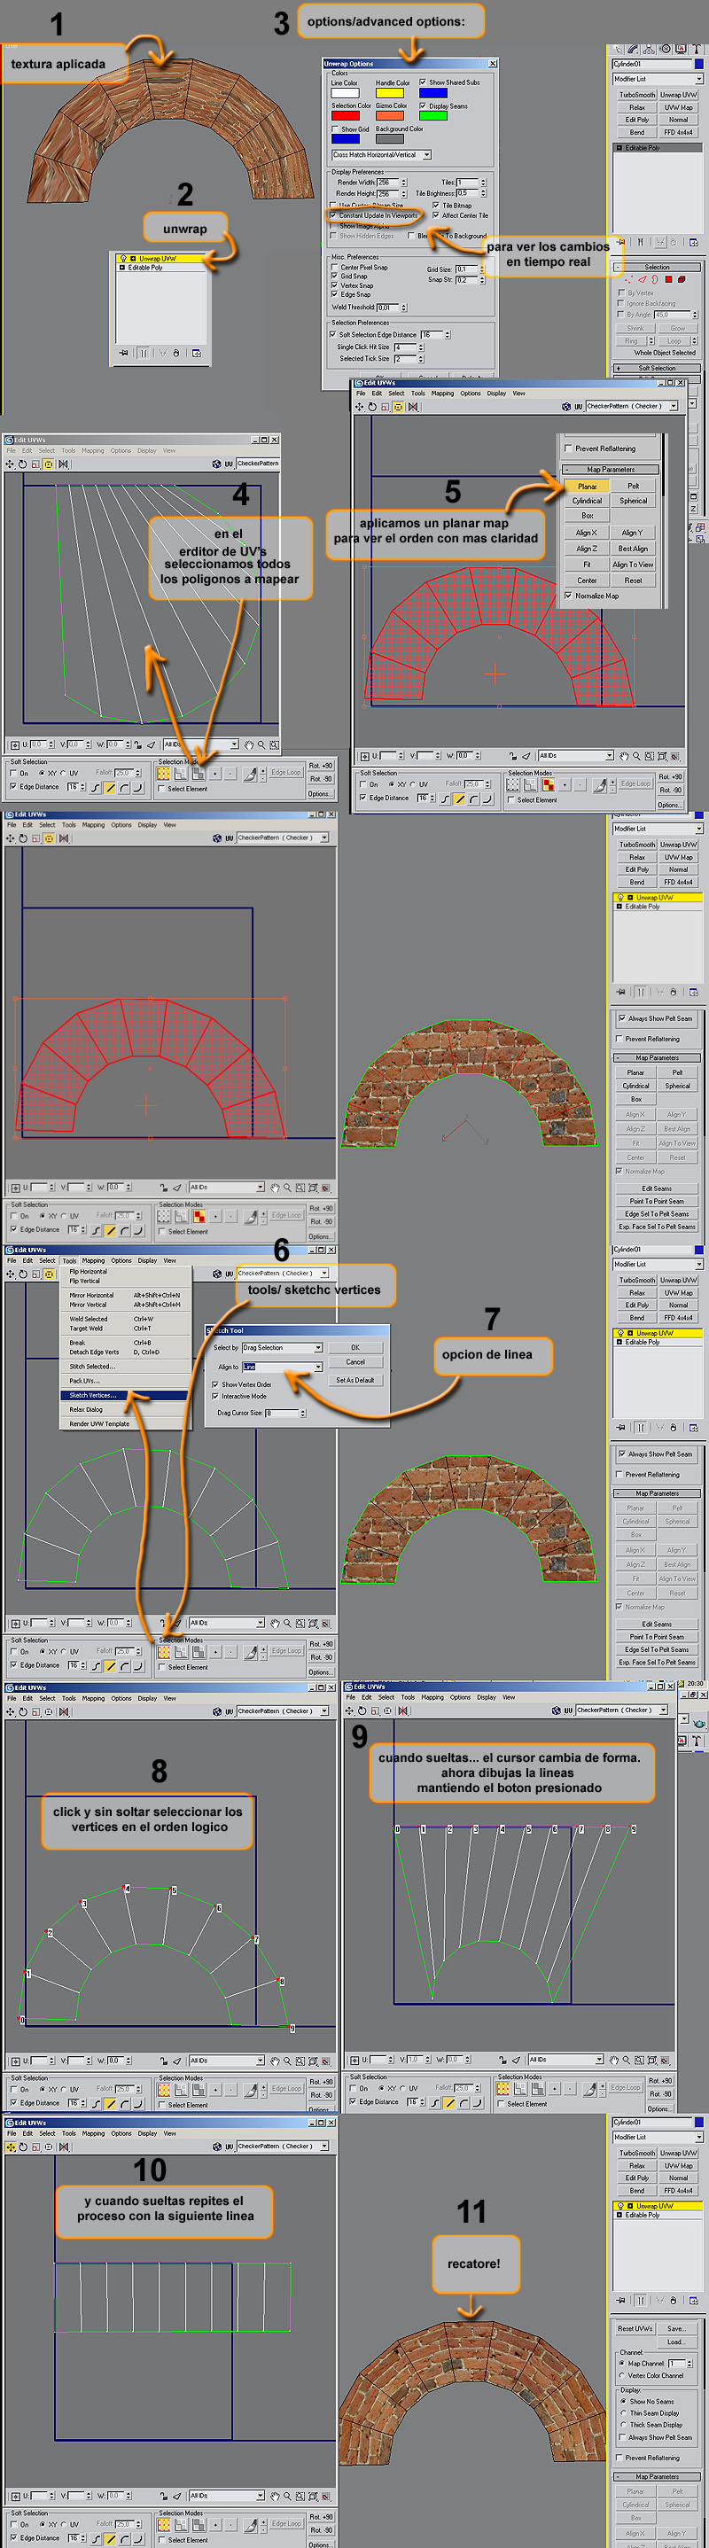Open the Cross Hatch Horizontal/Vertical dropdown
Image resolution: width=709 pixels, height=2548 pixels.
point(382,155)
